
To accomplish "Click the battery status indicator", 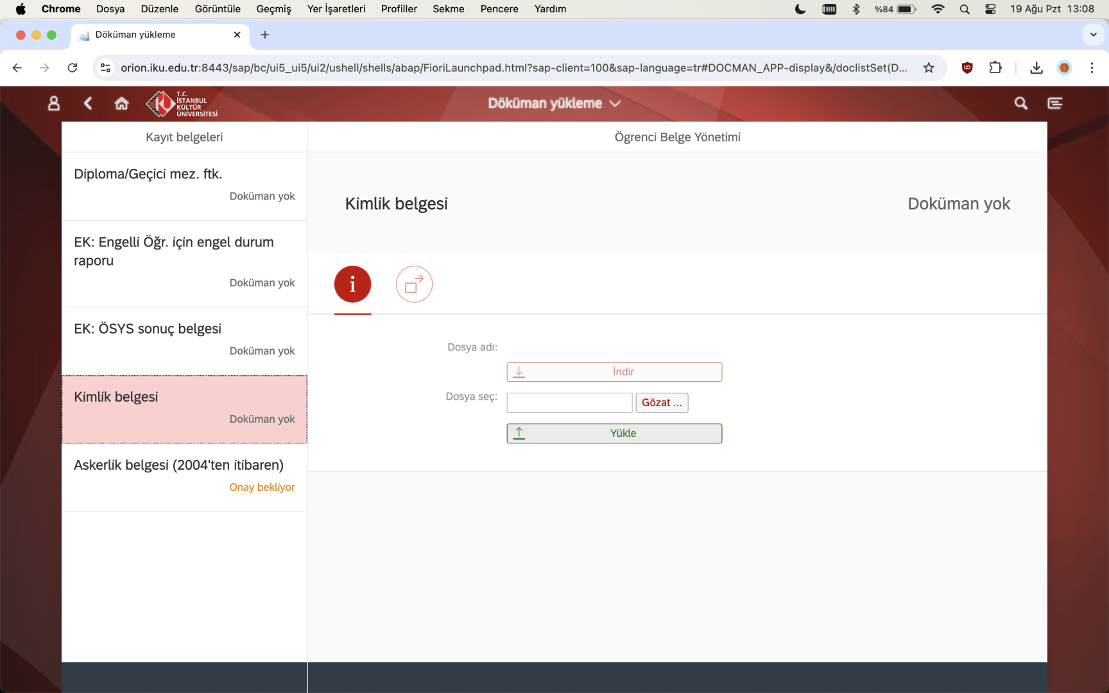I will tap(895, 9).
